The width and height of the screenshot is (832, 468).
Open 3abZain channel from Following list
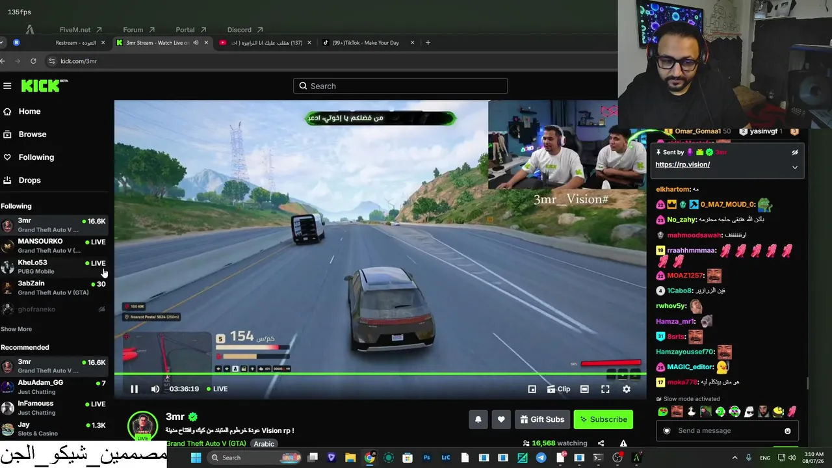click(x=54, y=288)
